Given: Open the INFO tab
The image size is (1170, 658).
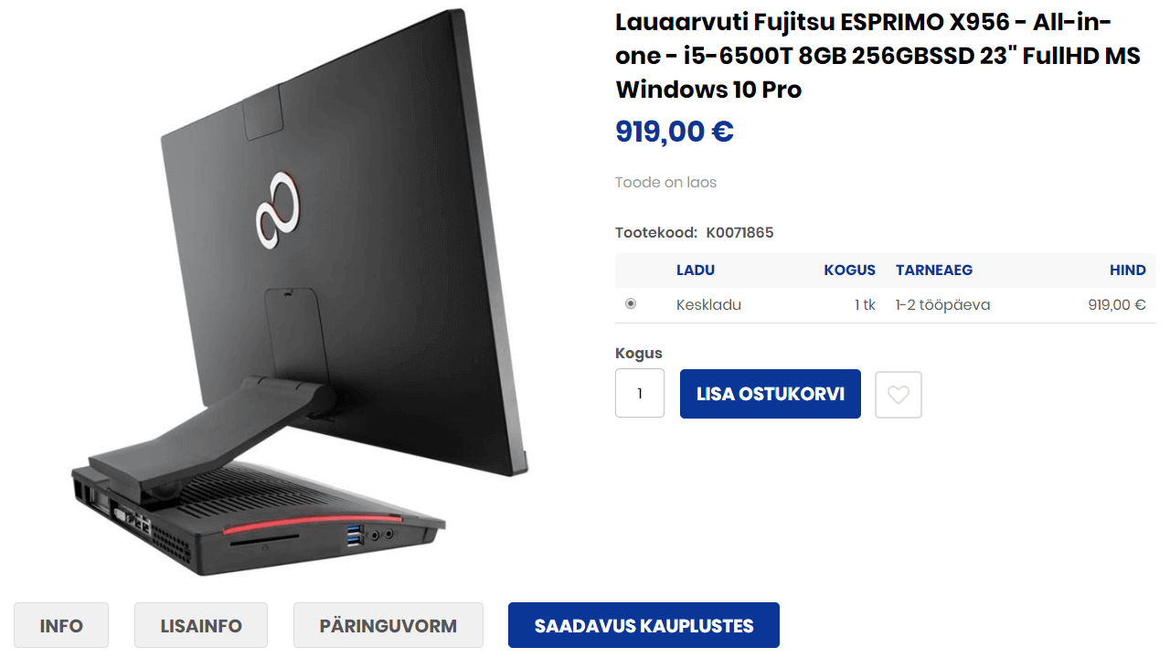Looking at the screenshot, I should (x=61, y=626).
